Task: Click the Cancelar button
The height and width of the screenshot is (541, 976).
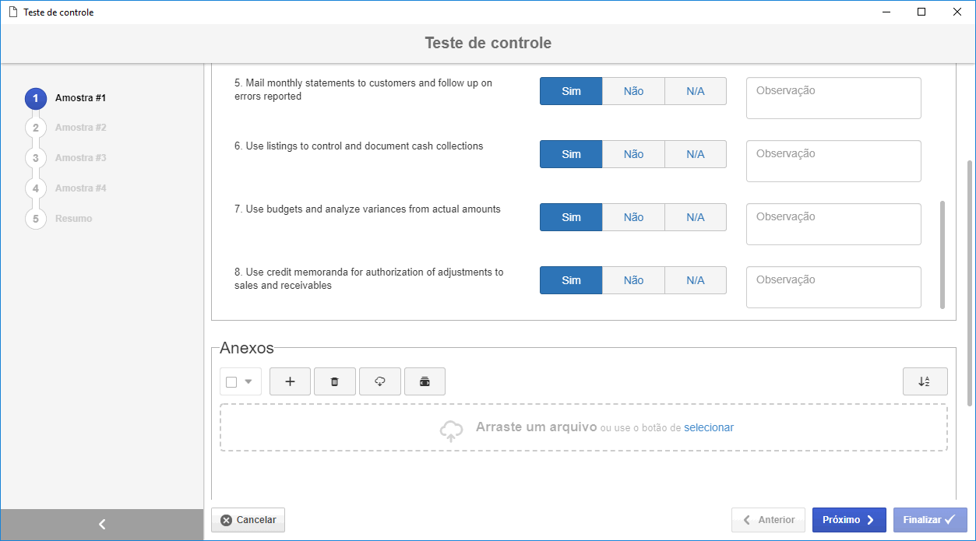Action: 248,520
